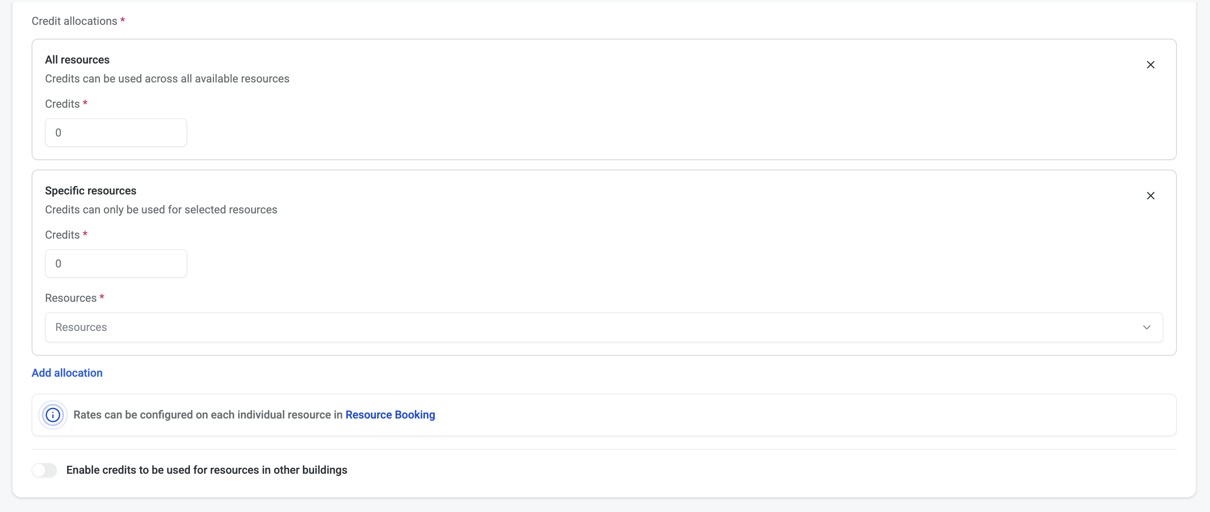Viewport: 1210px width, 512px height.
Task: Click the Credits label in Specific resources card
Action: 62,235
